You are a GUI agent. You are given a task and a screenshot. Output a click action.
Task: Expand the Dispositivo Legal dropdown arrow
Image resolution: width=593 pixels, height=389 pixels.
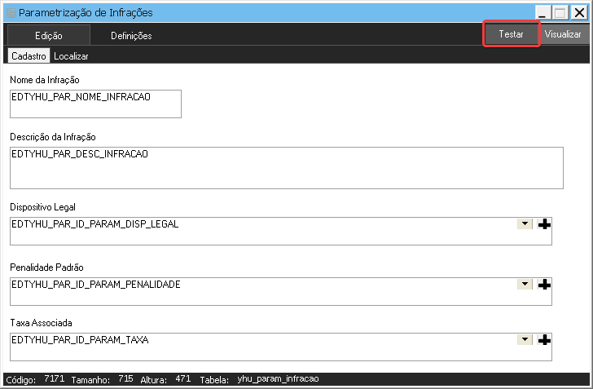tap(525, 224)
